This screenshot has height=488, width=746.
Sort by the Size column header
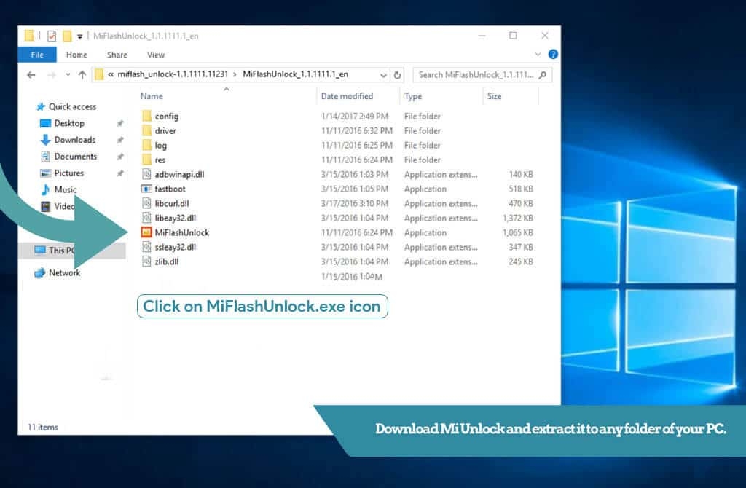pyautogui.click(x=494, y=96)
